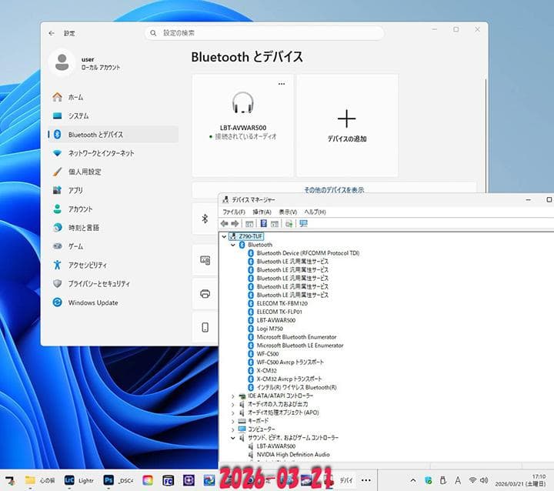Open the ヘルプ(H) menu in Device Manager
Viewport: 554px width, 491px height.
click(x=315, y=212)
